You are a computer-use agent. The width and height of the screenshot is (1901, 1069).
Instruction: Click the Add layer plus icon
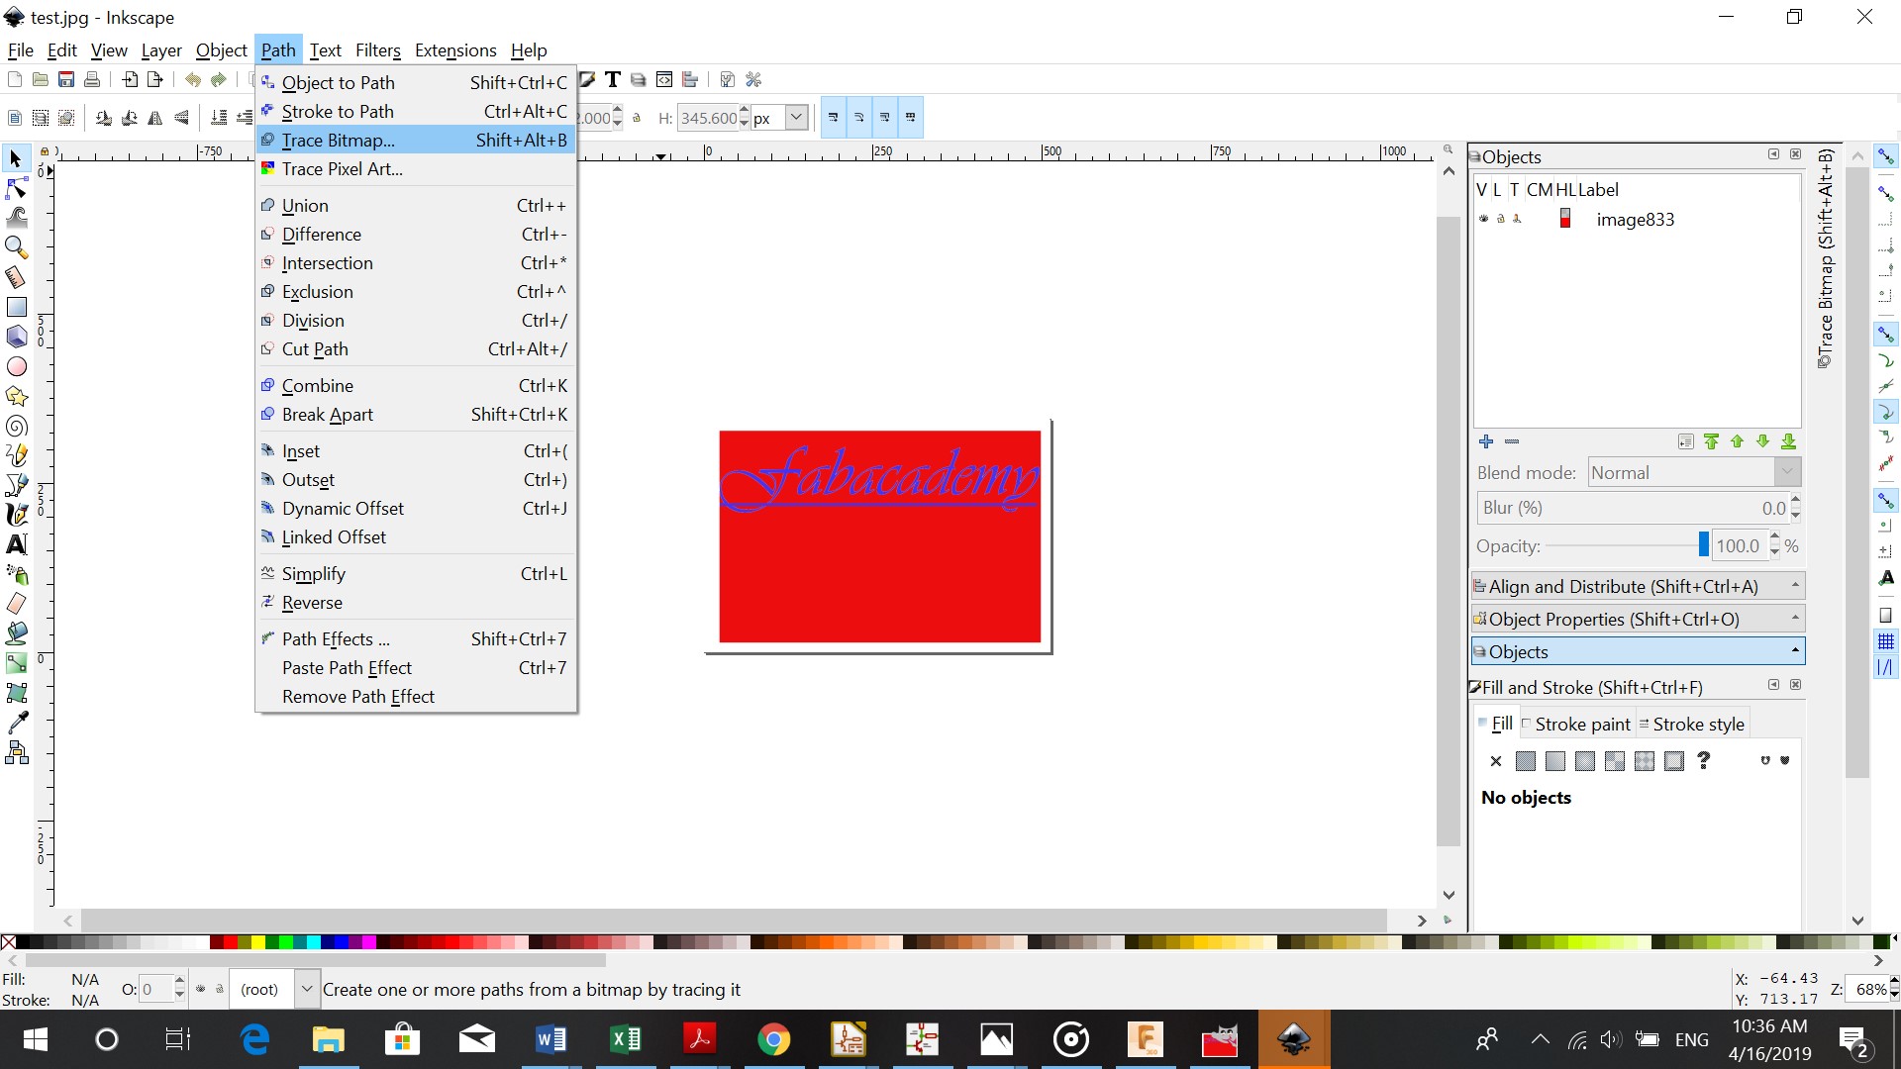pyautogui.click(x=1486, y=441)
